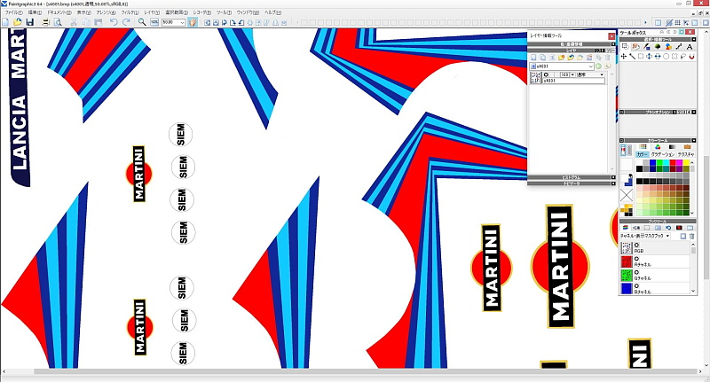Screen dimensions: 710x382
Task: Open the ファイル menu
Action: coord(13,12)
